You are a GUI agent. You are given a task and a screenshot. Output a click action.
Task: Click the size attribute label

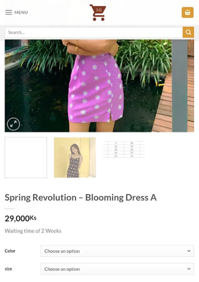[8, 269]
